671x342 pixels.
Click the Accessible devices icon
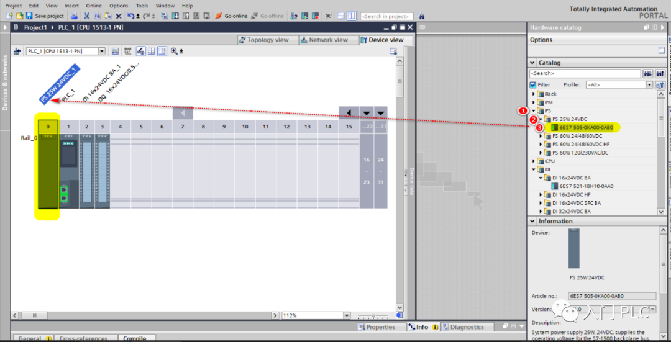tap(294, 16)
